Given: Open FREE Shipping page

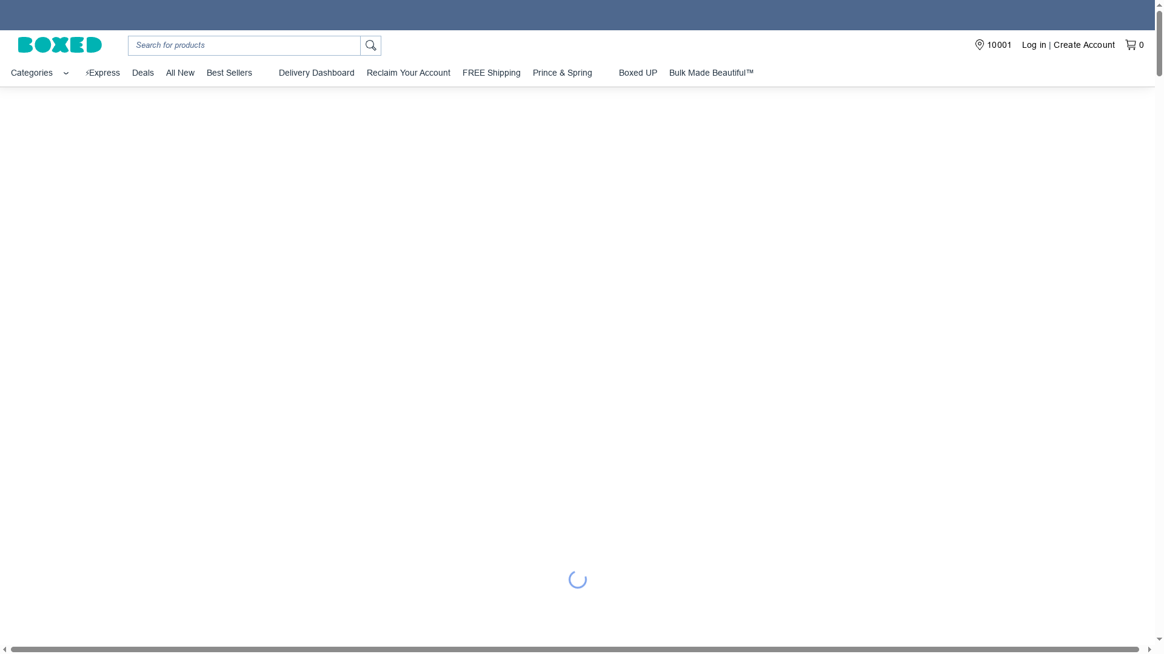Looking at the screenshot, I should pos(492,73).
